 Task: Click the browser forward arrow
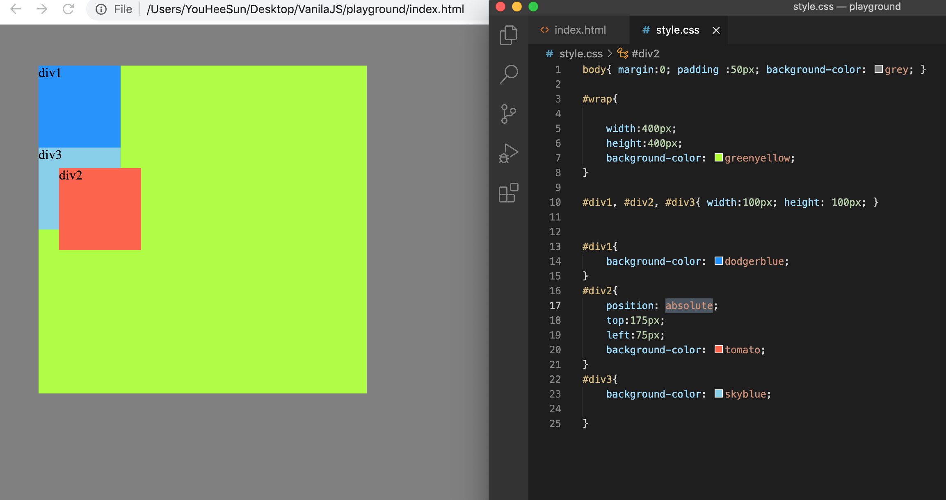tap(42, 9)
